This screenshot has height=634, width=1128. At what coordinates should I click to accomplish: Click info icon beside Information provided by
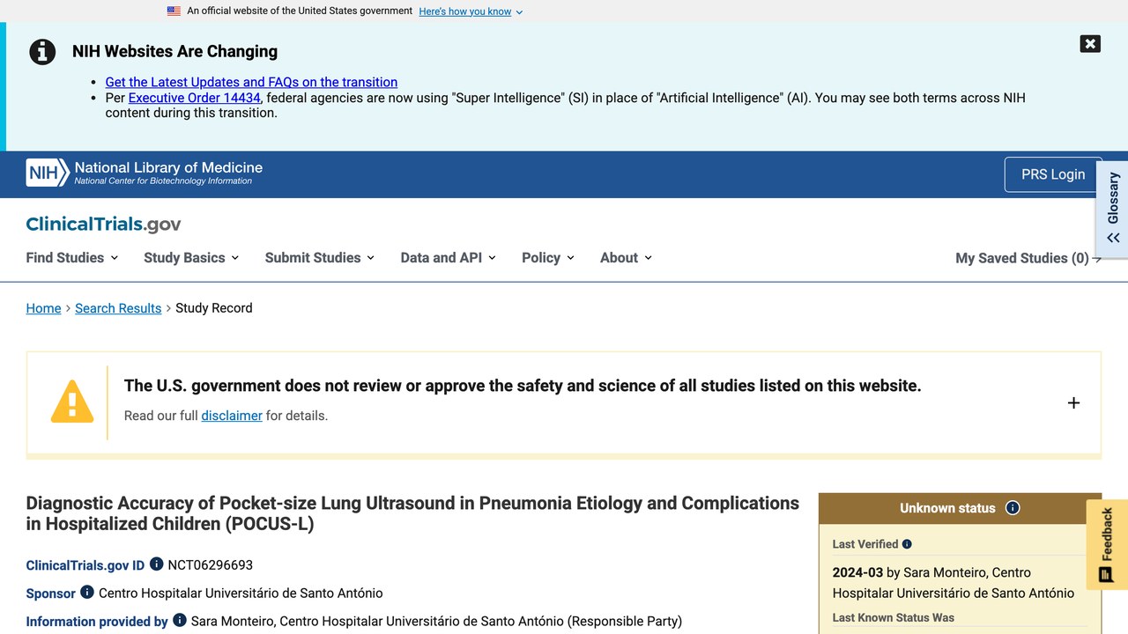pyautogui.click(x=180, y=620)
